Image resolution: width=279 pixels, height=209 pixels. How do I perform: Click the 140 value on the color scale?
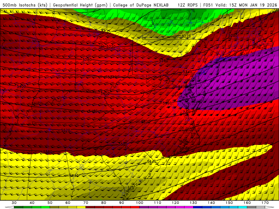[211, 203]
